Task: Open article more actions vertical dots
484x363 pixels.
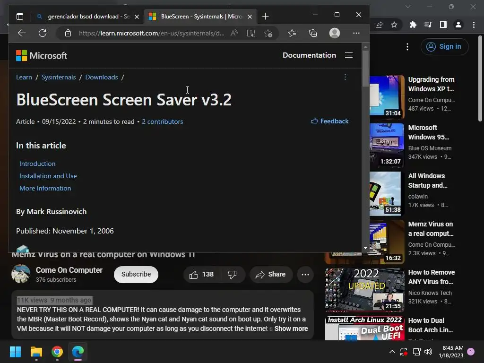Action: coord(345,77)
